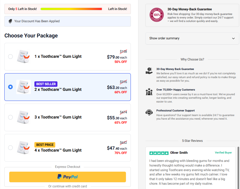Click the Verified Buyer label
240x189 pixels.
pos(223,153)
